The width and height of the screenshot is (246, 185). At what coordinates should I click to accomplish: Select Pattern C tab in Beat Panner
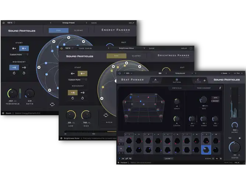click(x=198, y=80)
